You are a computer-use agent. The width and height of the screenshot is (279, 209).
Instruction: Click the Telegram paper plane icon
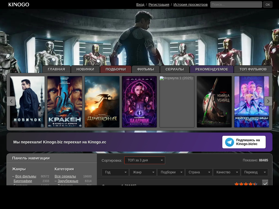point(229,142)
